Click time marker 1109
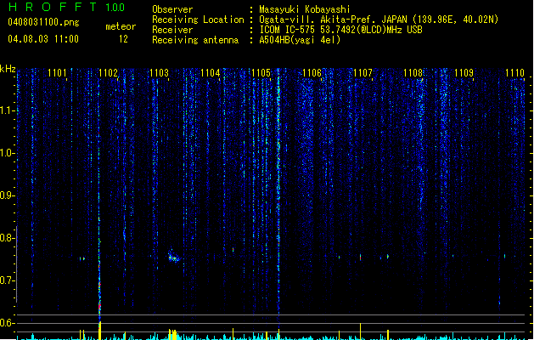534x340 pixels. [x=464, y=73]
